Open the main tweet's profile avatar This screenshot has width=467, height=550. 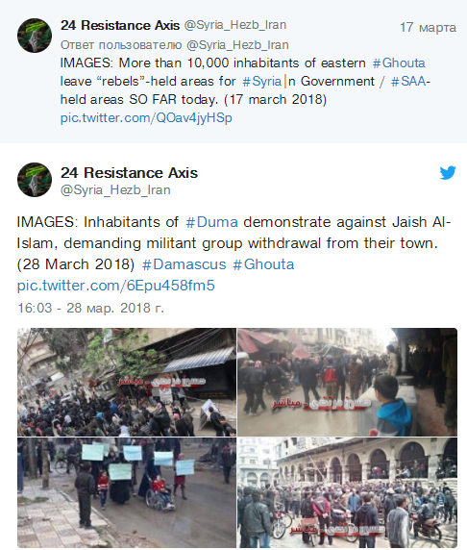35,180
